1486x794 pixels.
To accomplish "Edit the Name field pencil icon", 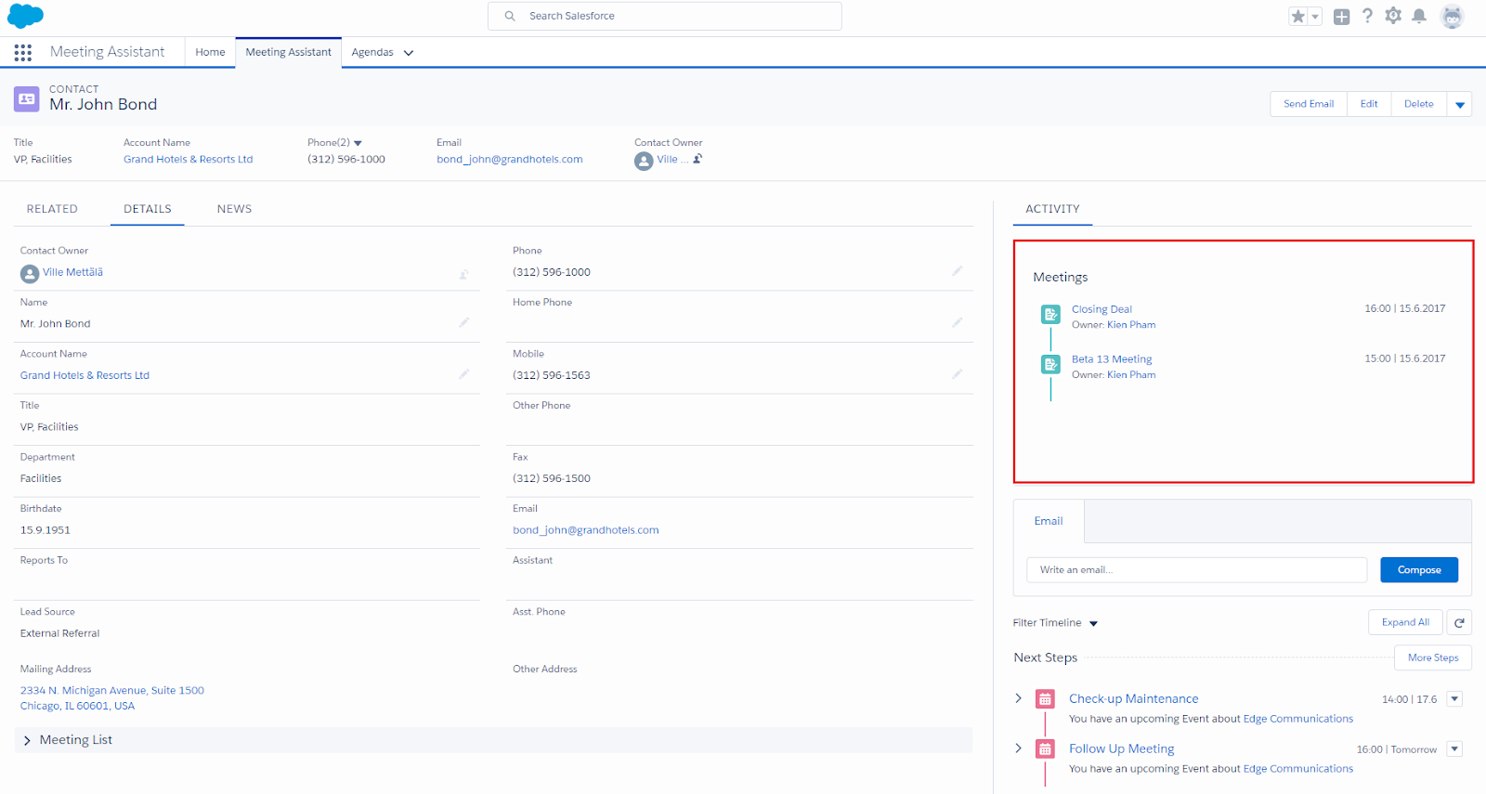I will (x=463, y=322).
